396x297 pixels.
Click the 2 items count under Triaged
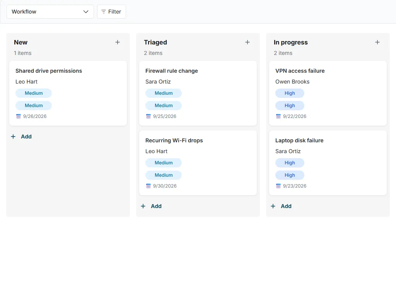[x=153, y=53]
